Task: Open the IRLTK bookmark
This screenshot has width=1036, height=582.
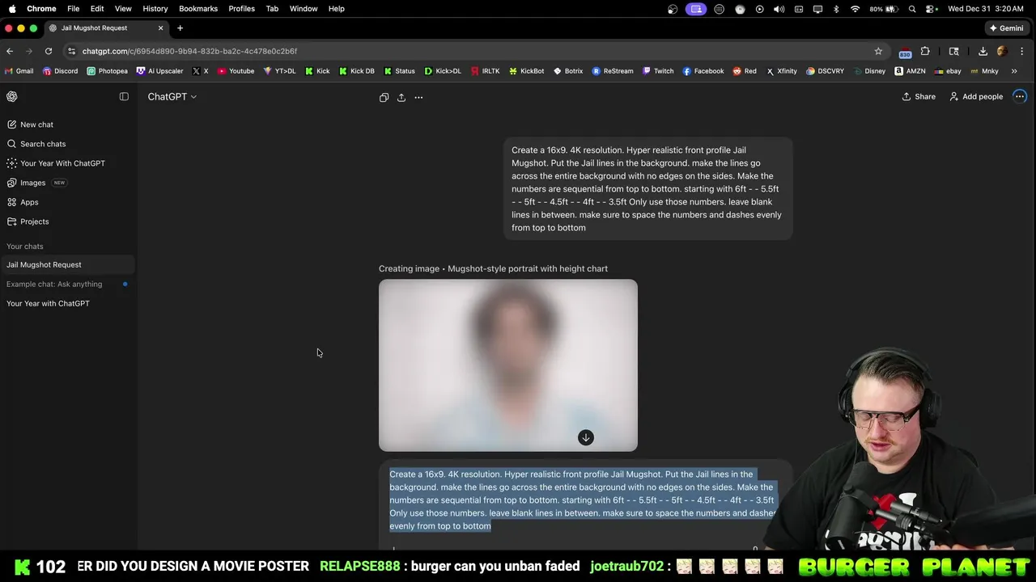Action: pos(486,71)
